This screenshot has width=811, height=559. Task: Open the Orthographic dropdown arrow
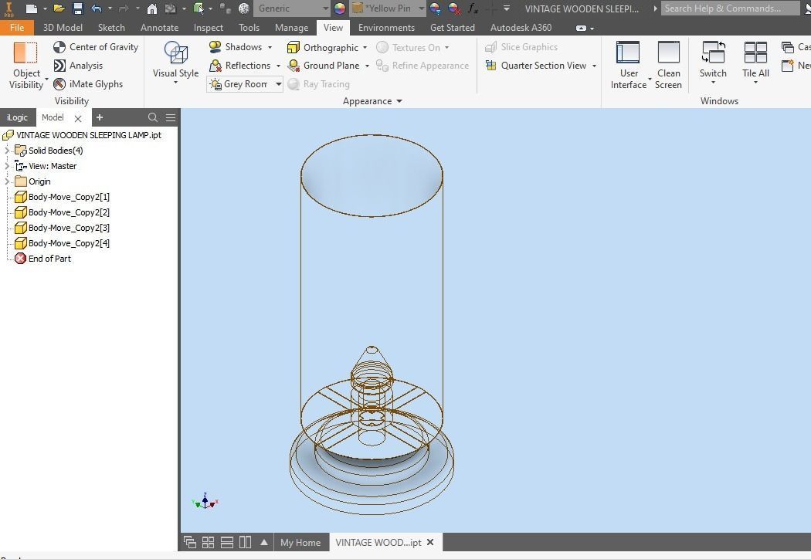click(x=365, y=48)
